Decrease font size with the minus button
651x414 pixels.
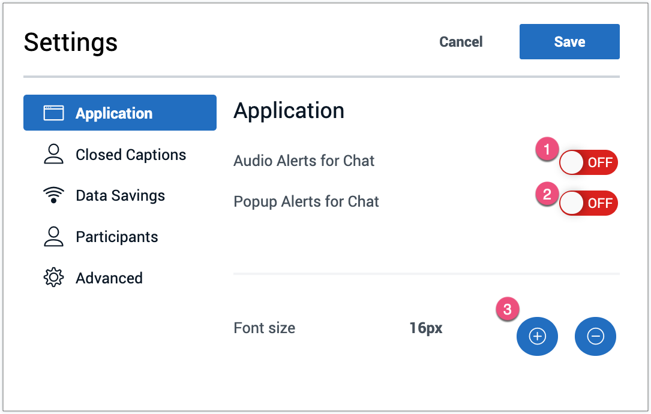(x=595, y=337)
